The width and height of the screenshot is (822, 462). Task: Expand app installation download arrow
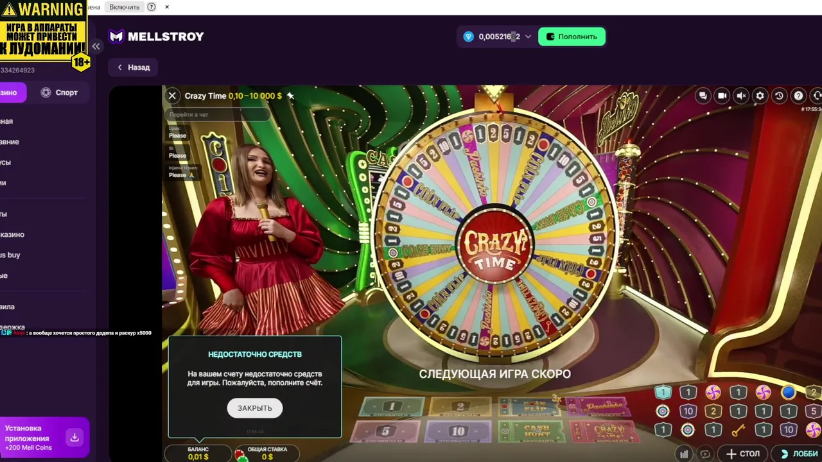tap(74, 438)
